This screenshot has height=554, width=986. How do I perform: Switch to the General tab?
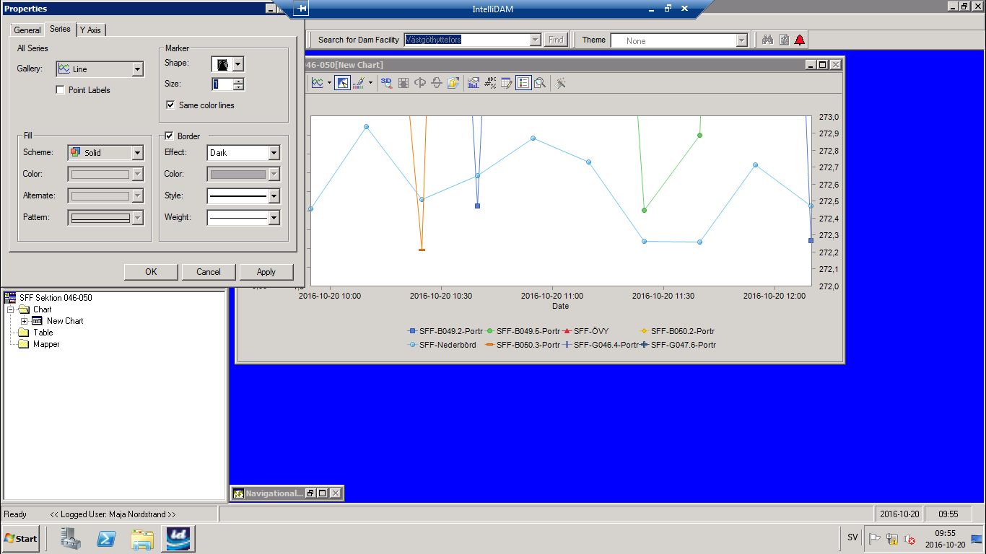click(x=27, y=30)
